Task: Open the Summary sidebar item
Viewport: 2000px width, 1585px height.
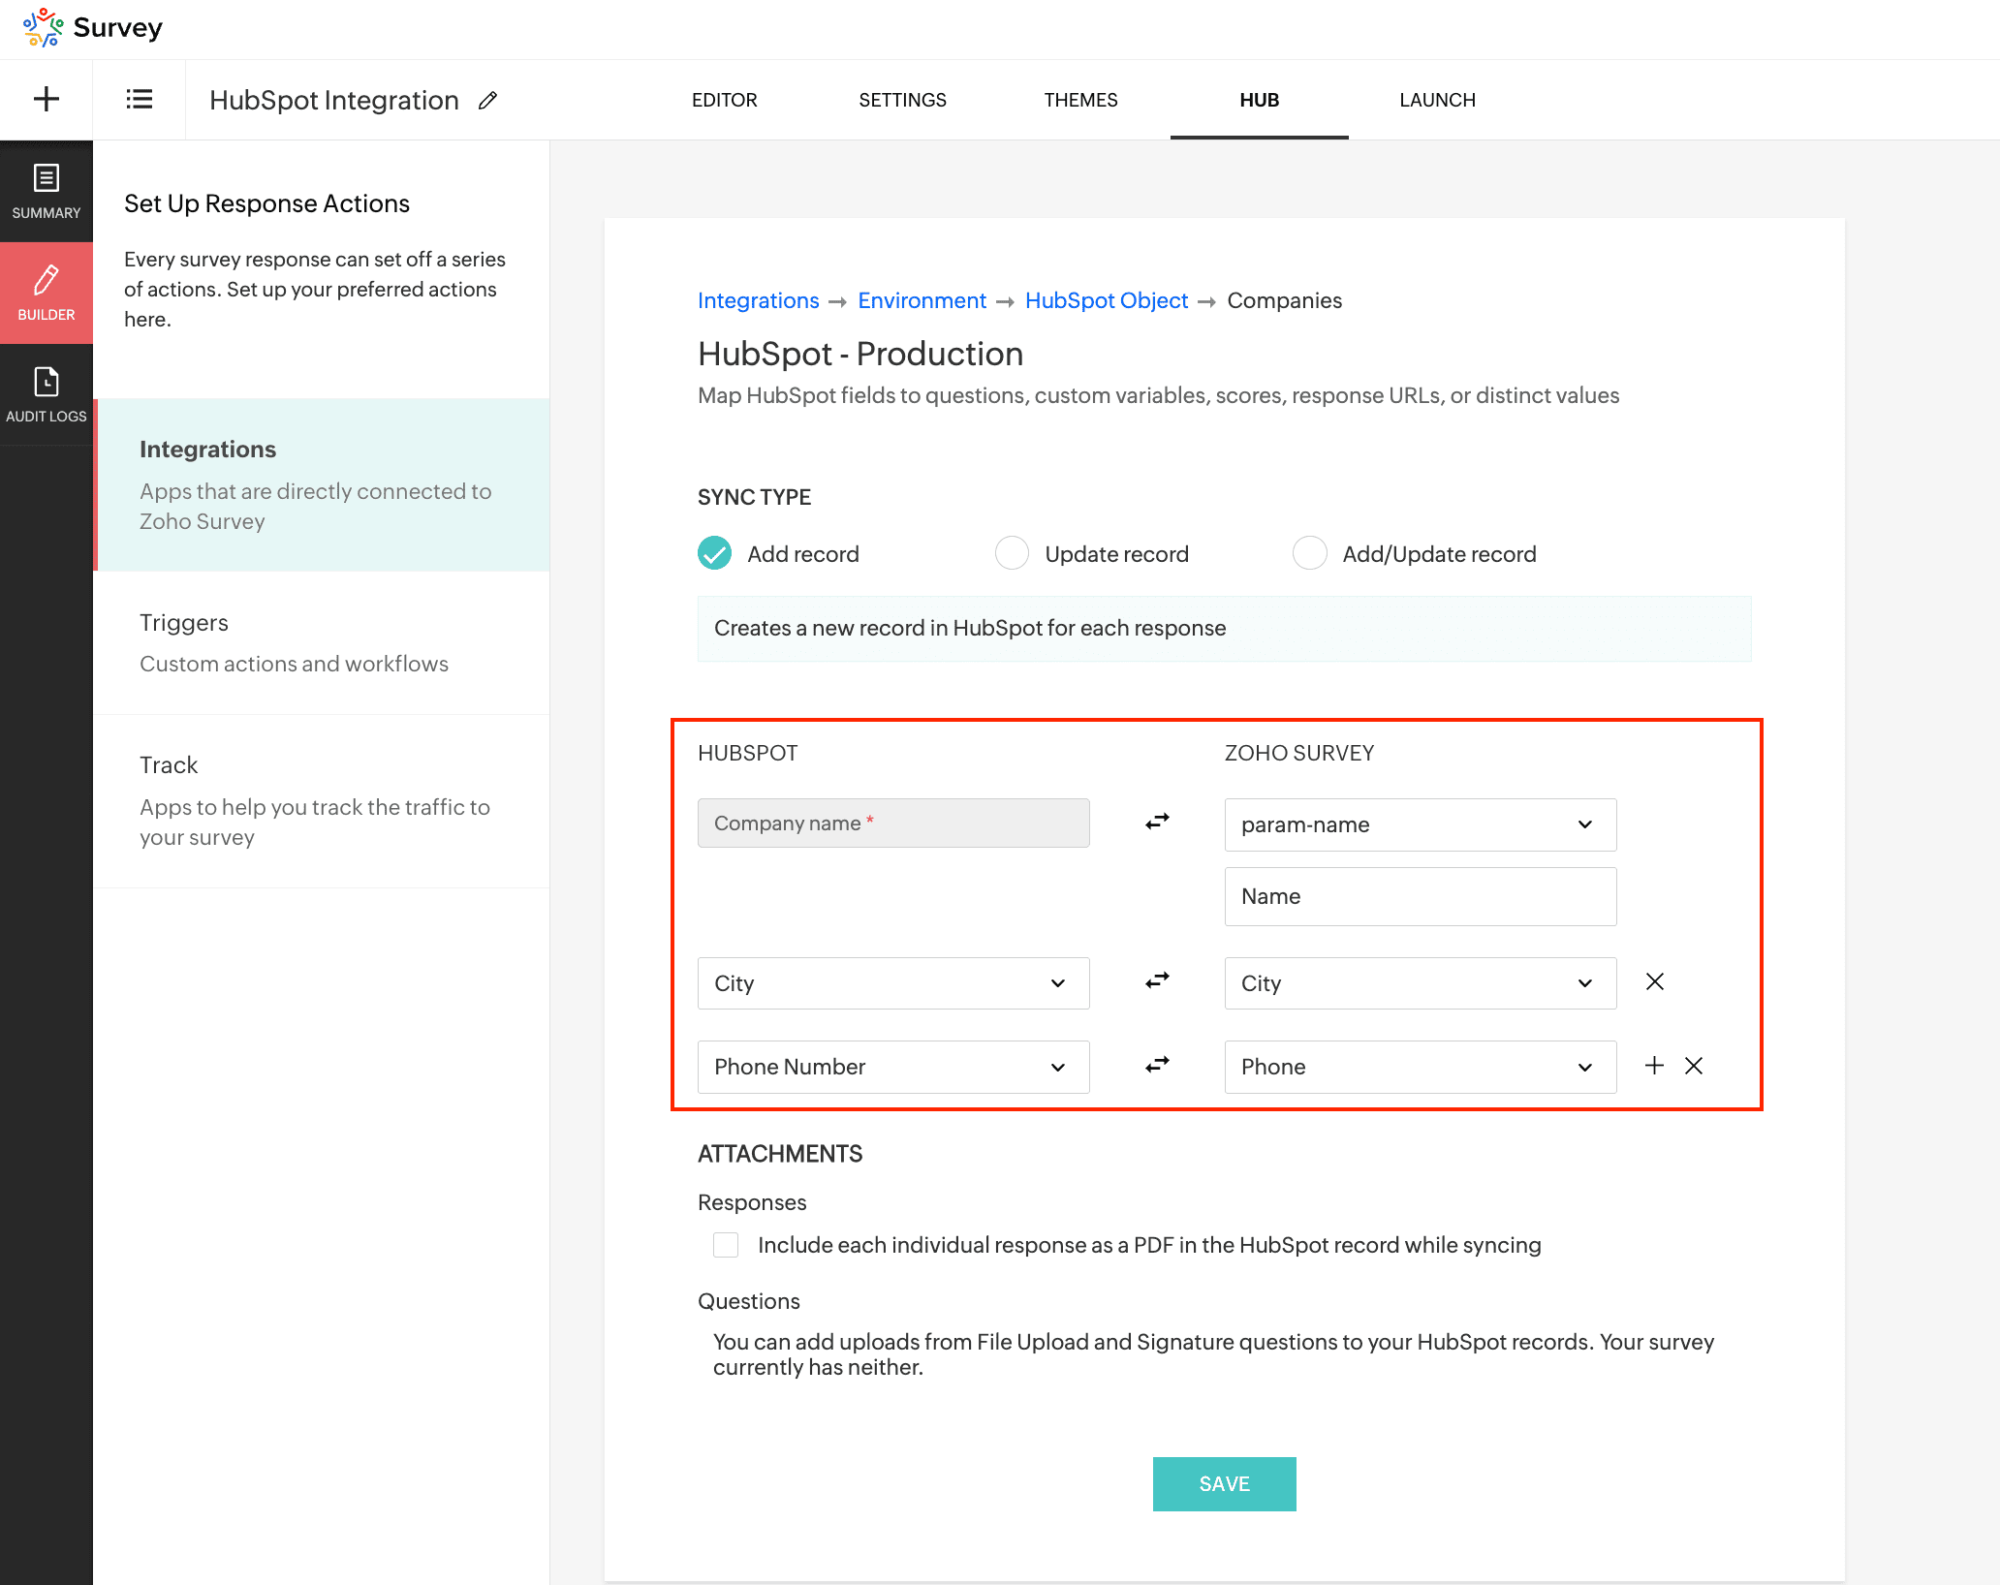Action: point(47,191)
